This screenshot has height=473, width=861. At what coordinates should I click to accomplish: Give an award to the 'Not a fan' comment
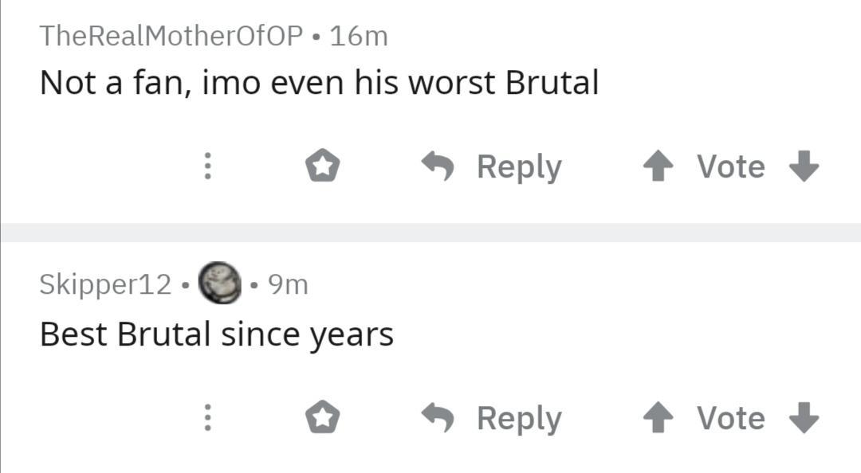324,166
